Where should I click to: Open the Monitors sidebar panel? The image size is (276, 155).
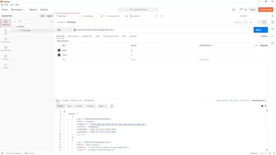coord(6,57)
